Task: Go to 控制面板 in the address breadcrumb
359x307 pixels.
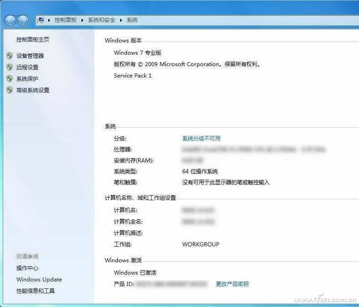Action: [x=66, y=20]
